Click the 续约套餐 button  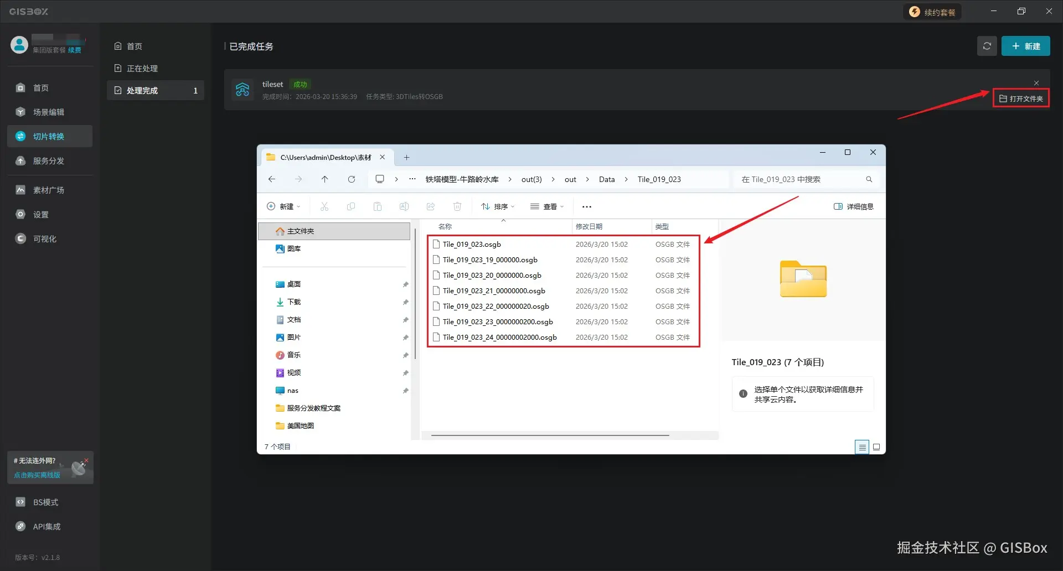(x=933, y=12)
